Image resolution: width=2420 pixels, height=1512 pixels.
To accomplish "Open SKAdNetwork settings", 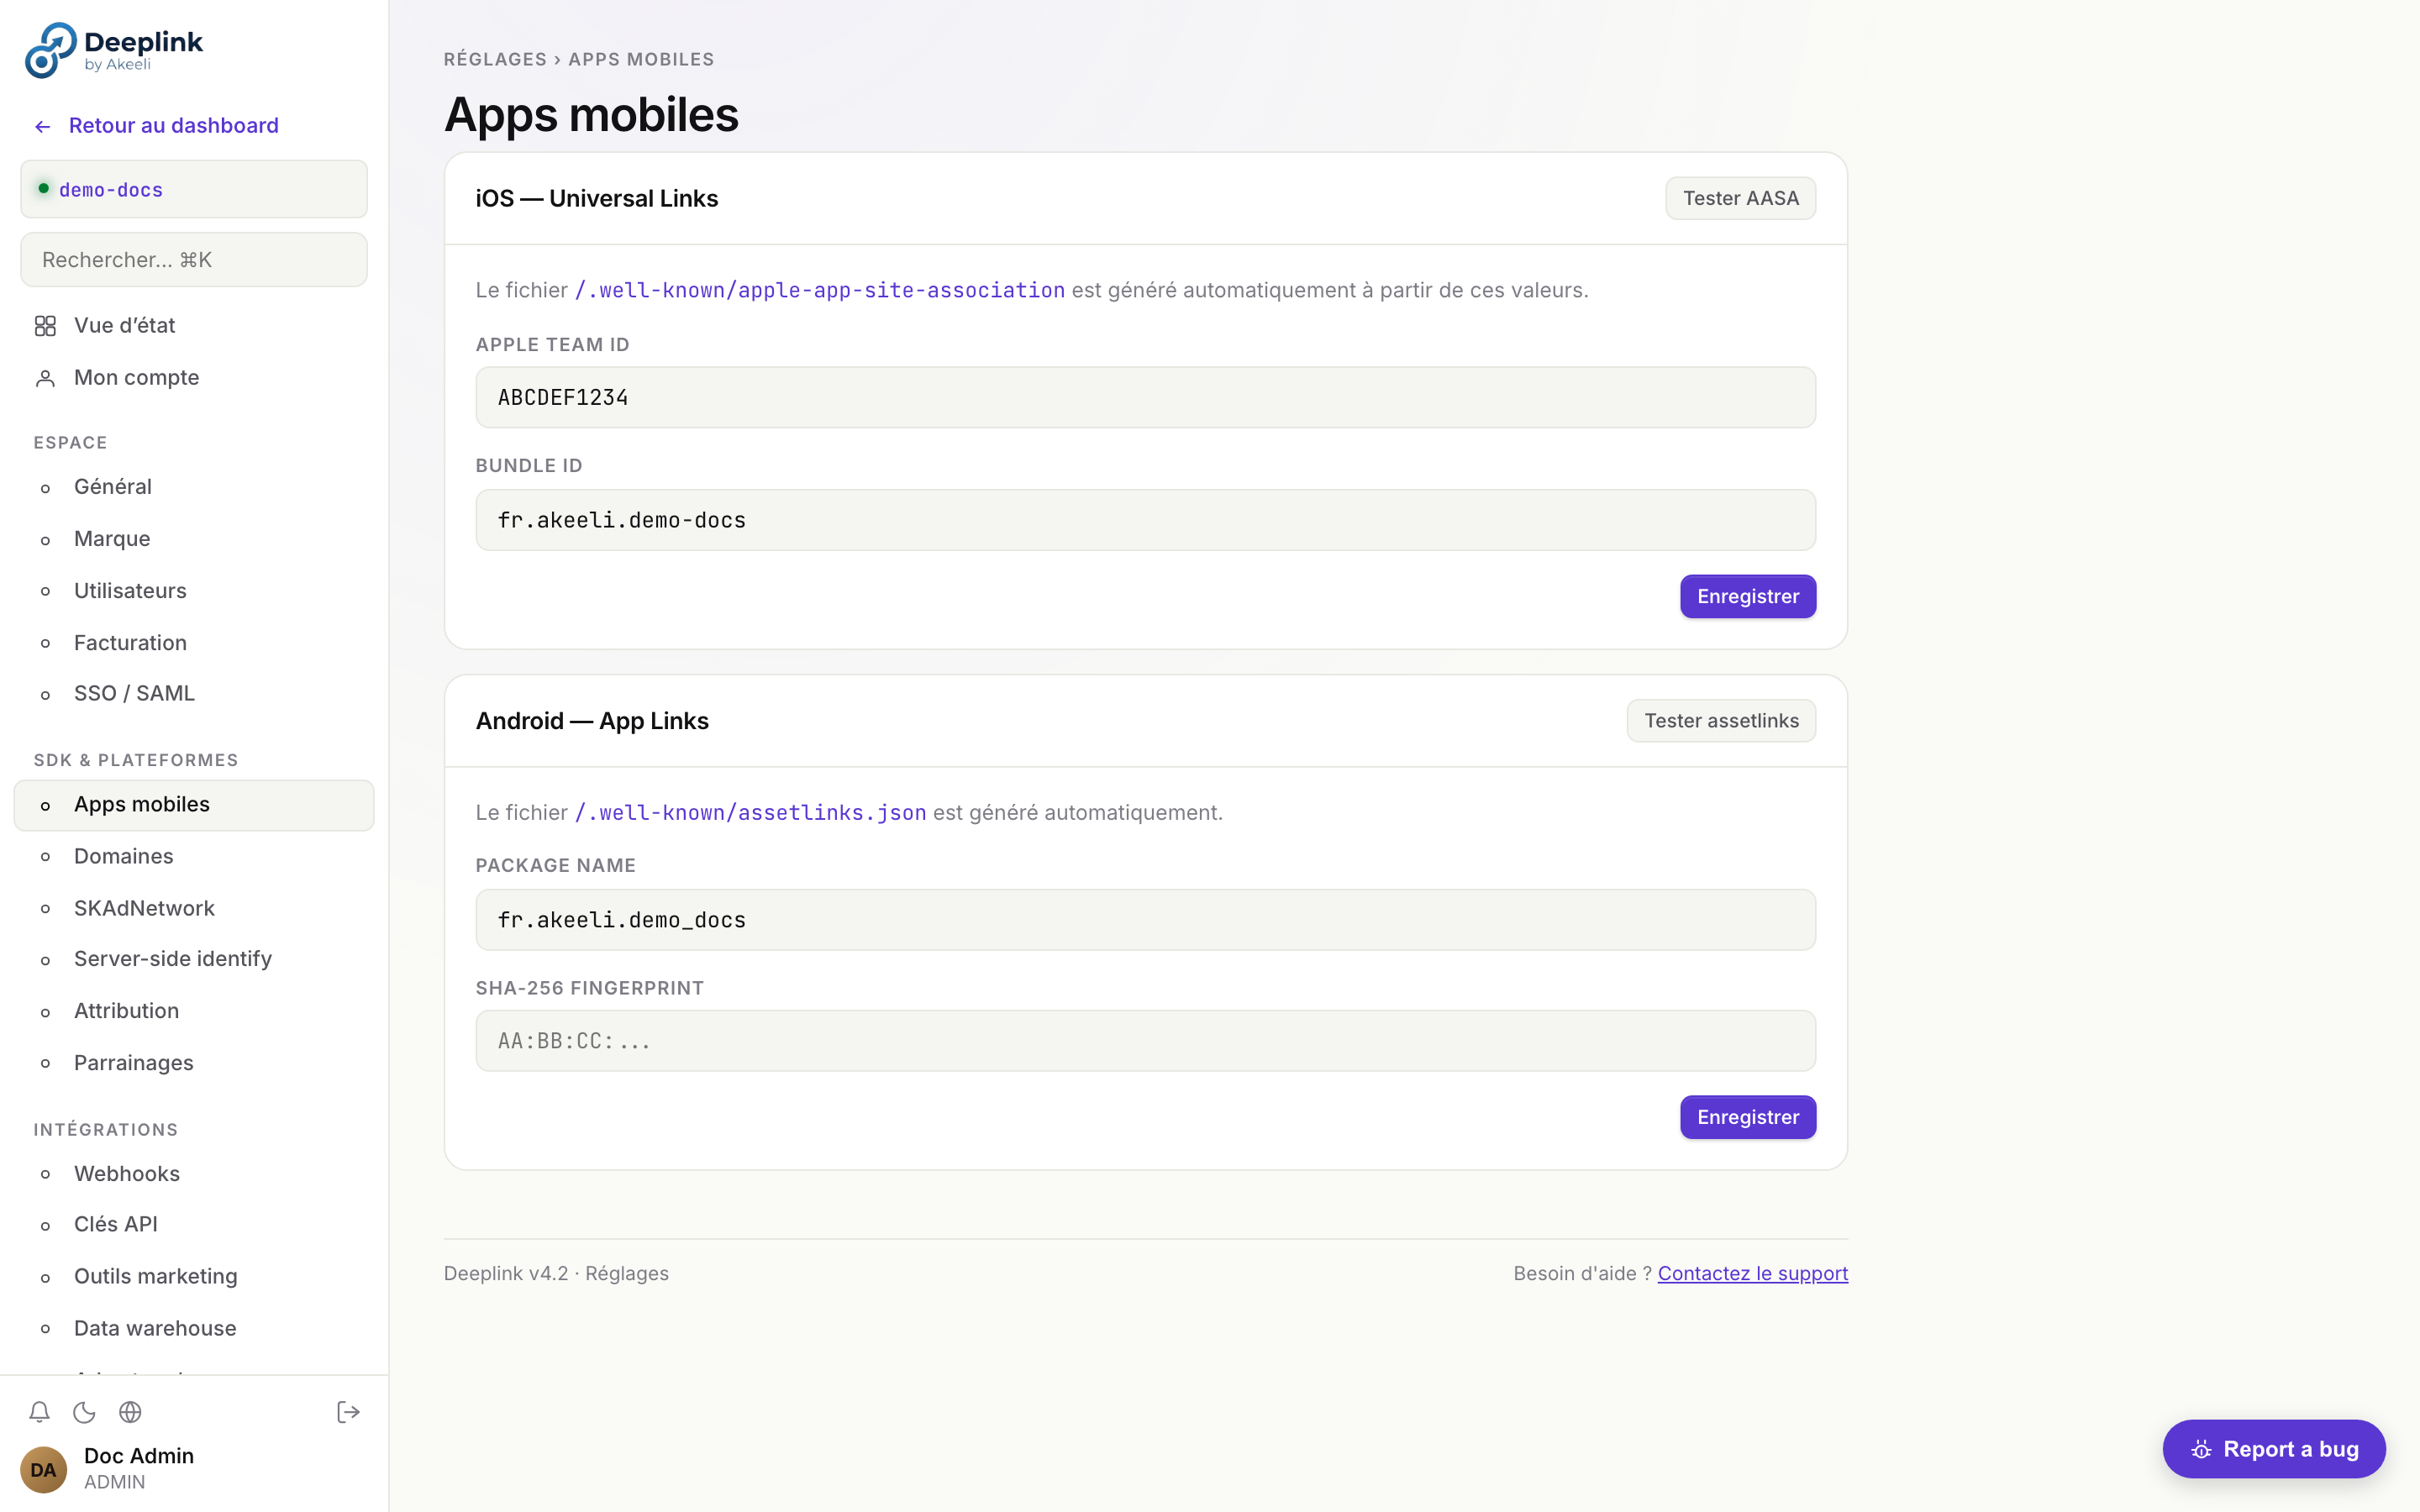I will [194, 908].
